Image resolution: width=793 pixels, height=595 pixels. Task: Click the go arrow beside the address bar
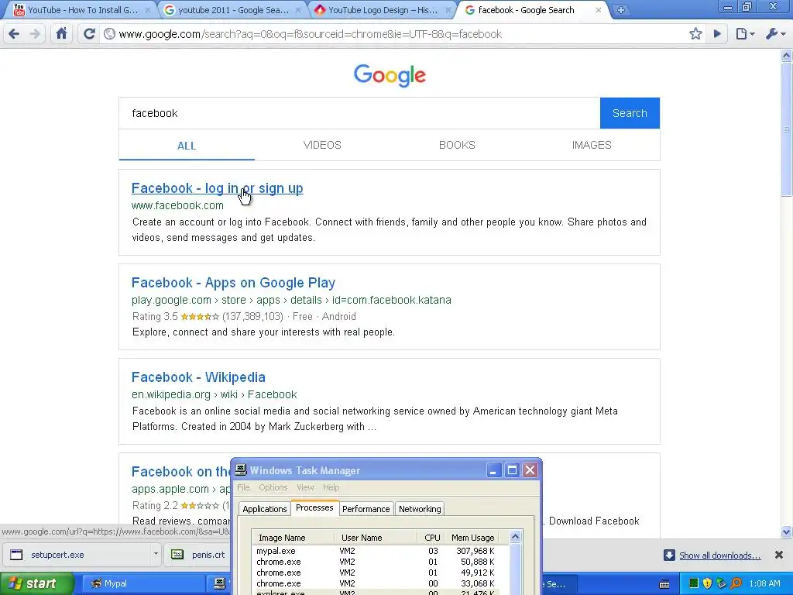pos(717,34)
